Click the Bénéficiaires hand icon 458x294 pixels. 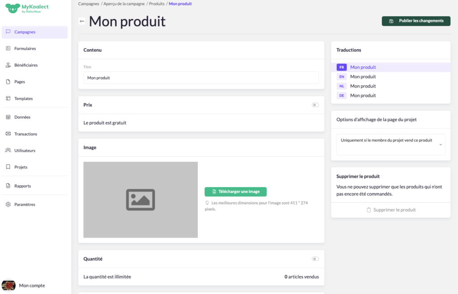click(x=8, y=65)
